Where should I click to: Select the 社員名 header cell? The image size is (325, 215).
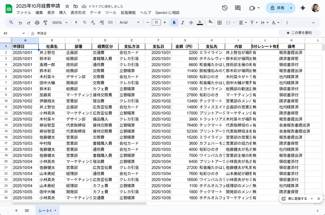coord(52,46)
